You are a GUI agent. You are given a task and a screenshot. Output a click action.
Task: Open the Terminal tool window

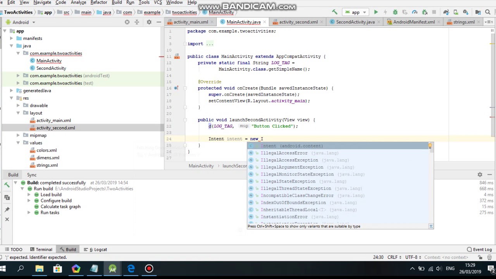(41, 250)
